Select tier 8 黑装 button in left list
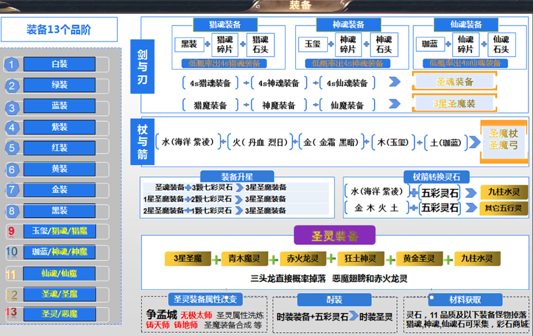This screenshot has height=336, width=533. pos(59,211)
